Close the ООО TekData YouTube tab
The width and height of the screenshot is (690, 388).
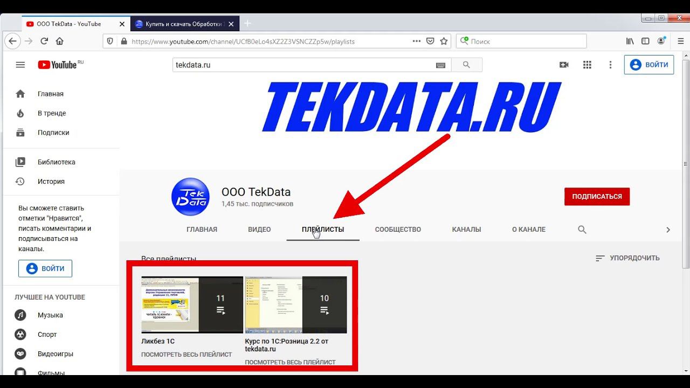[x=122, y=24]
